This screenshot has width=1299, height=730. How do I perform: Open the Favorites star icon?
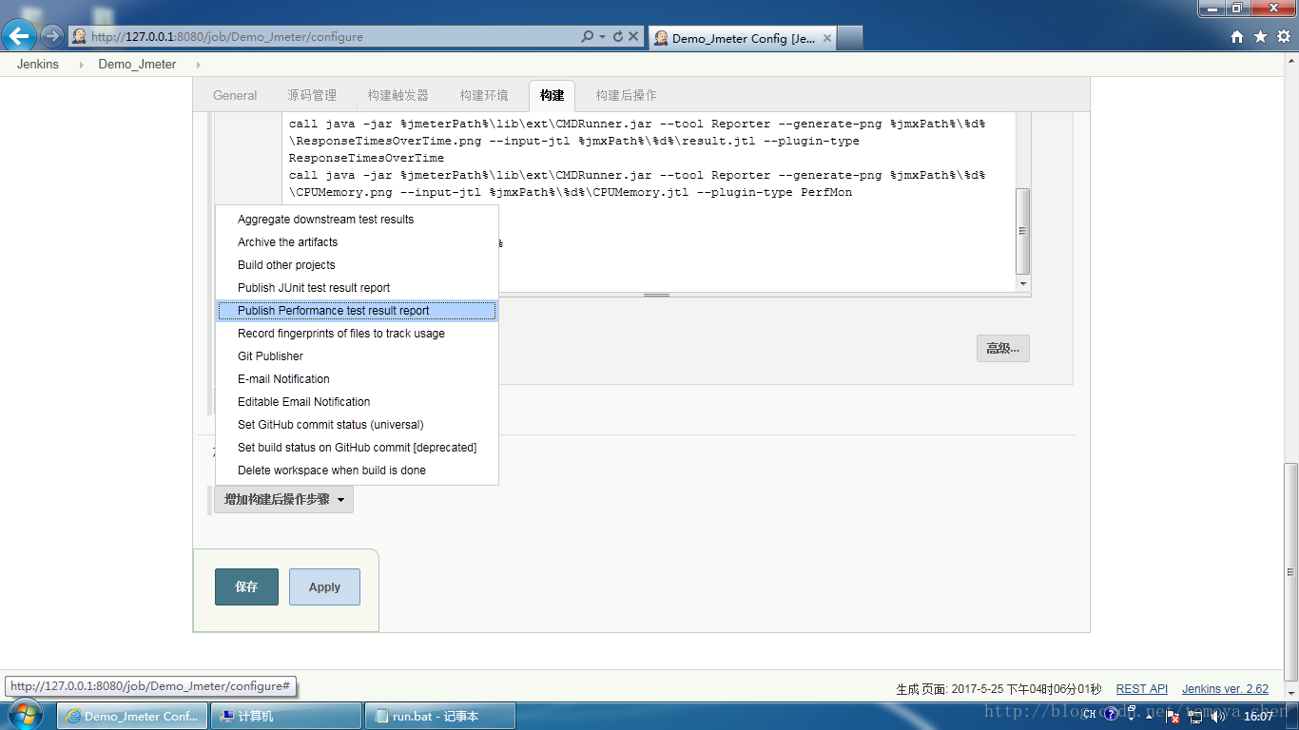point(1260,37)
